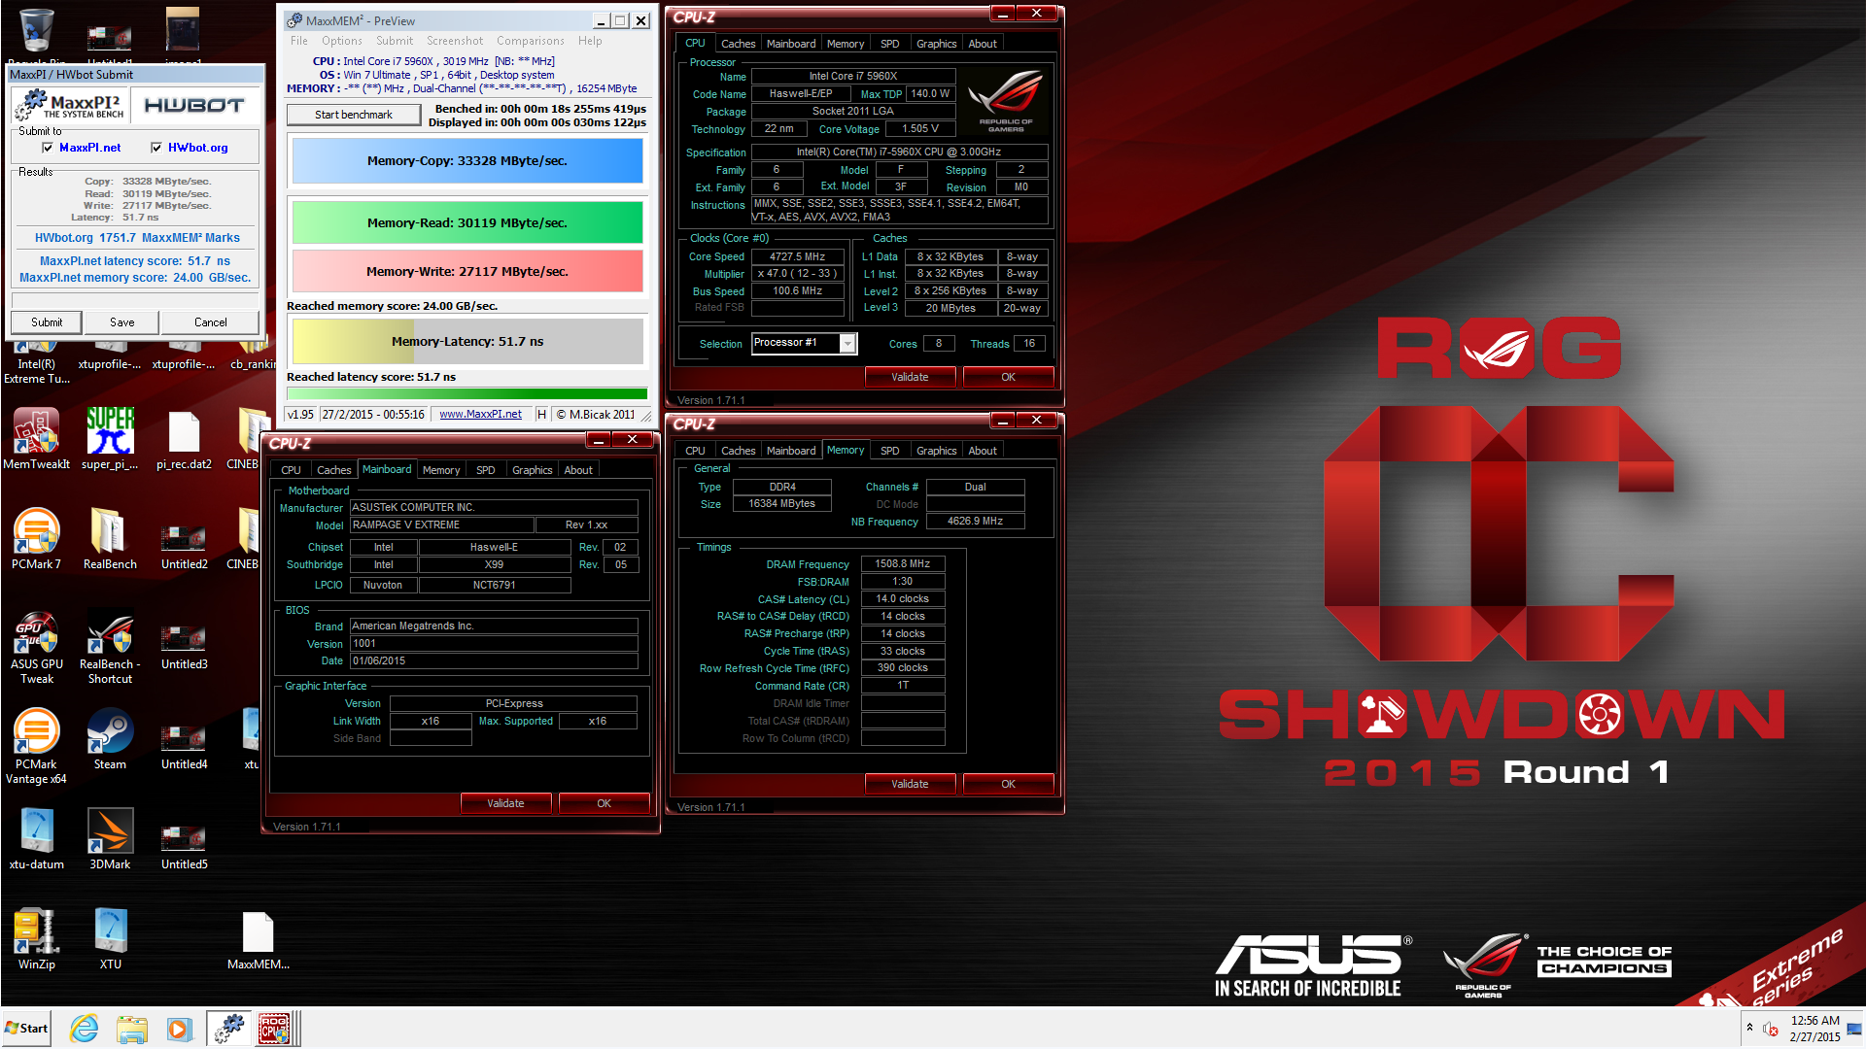Click the Memory-Read result bar
This screenshot has height=1049, width=1866.
[467, 222]
